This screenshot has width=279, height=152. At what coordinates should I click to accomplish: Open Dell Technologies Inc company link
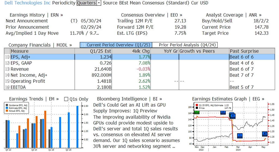(x=28, y=3)
